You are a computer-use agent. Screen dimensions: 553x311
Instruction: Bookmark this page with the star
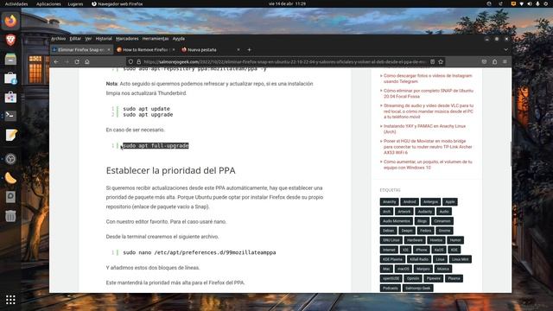441,61
